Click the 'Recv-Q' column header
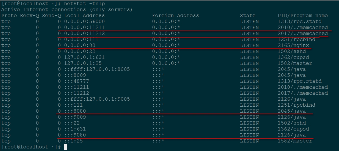 29,16
